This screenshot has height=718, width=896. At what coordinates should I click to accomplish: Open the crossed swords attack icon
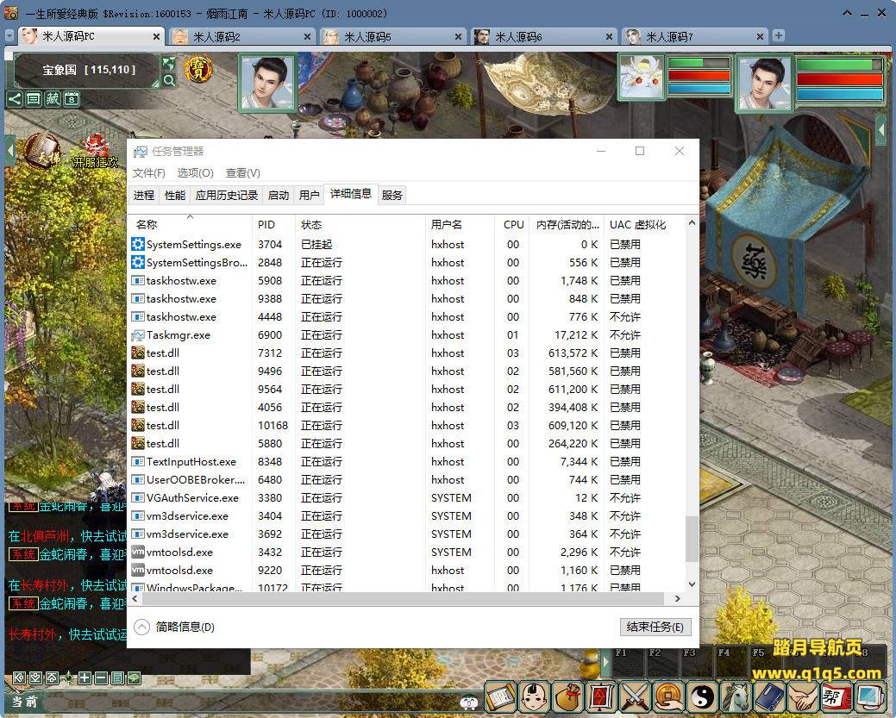(x=635, y=695)
